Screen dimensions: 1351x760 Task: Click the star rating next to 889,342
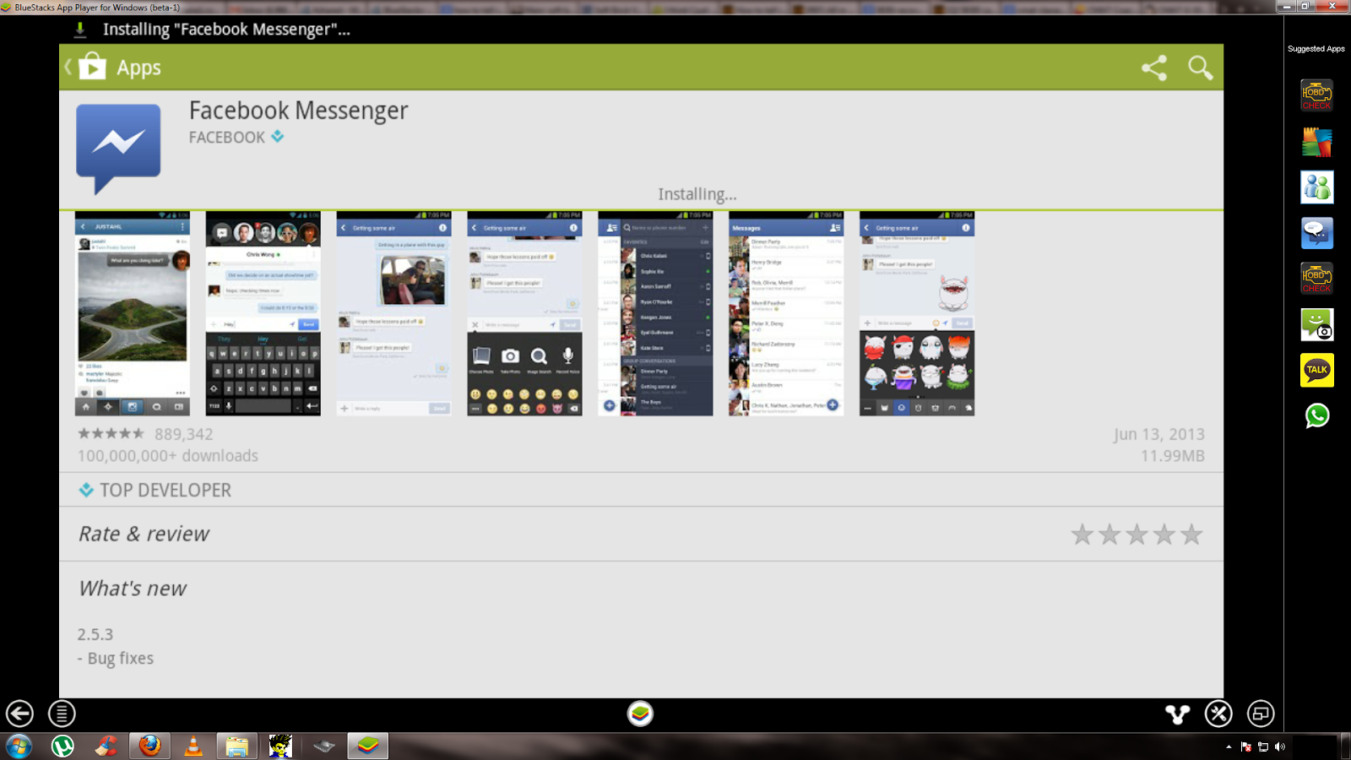pos(111,434)
